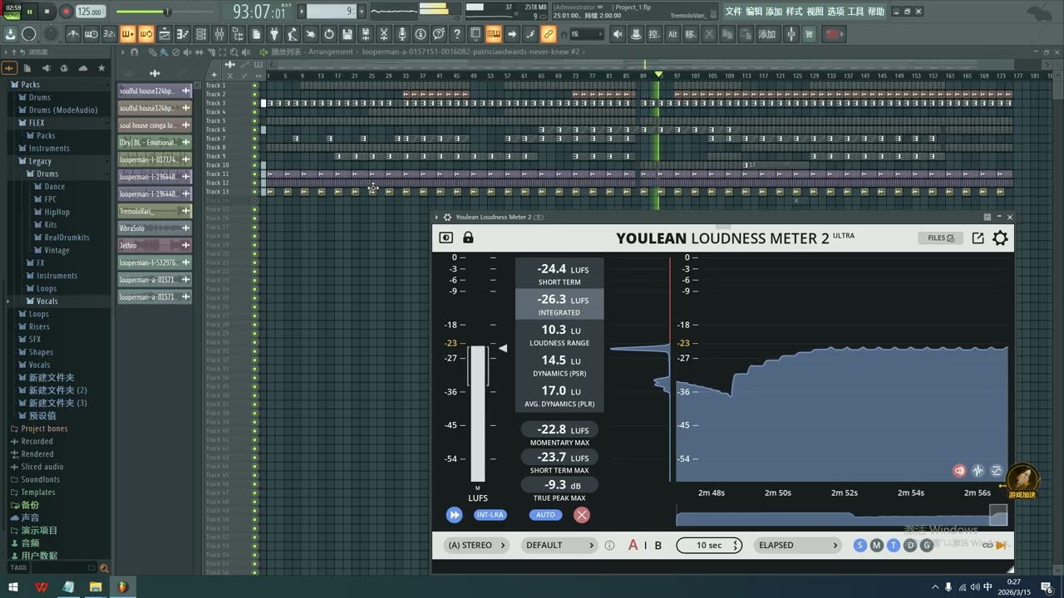Stop playback with the stop button
The height and width of the screenshot is (598, 1064).
(x=47, y=12)
